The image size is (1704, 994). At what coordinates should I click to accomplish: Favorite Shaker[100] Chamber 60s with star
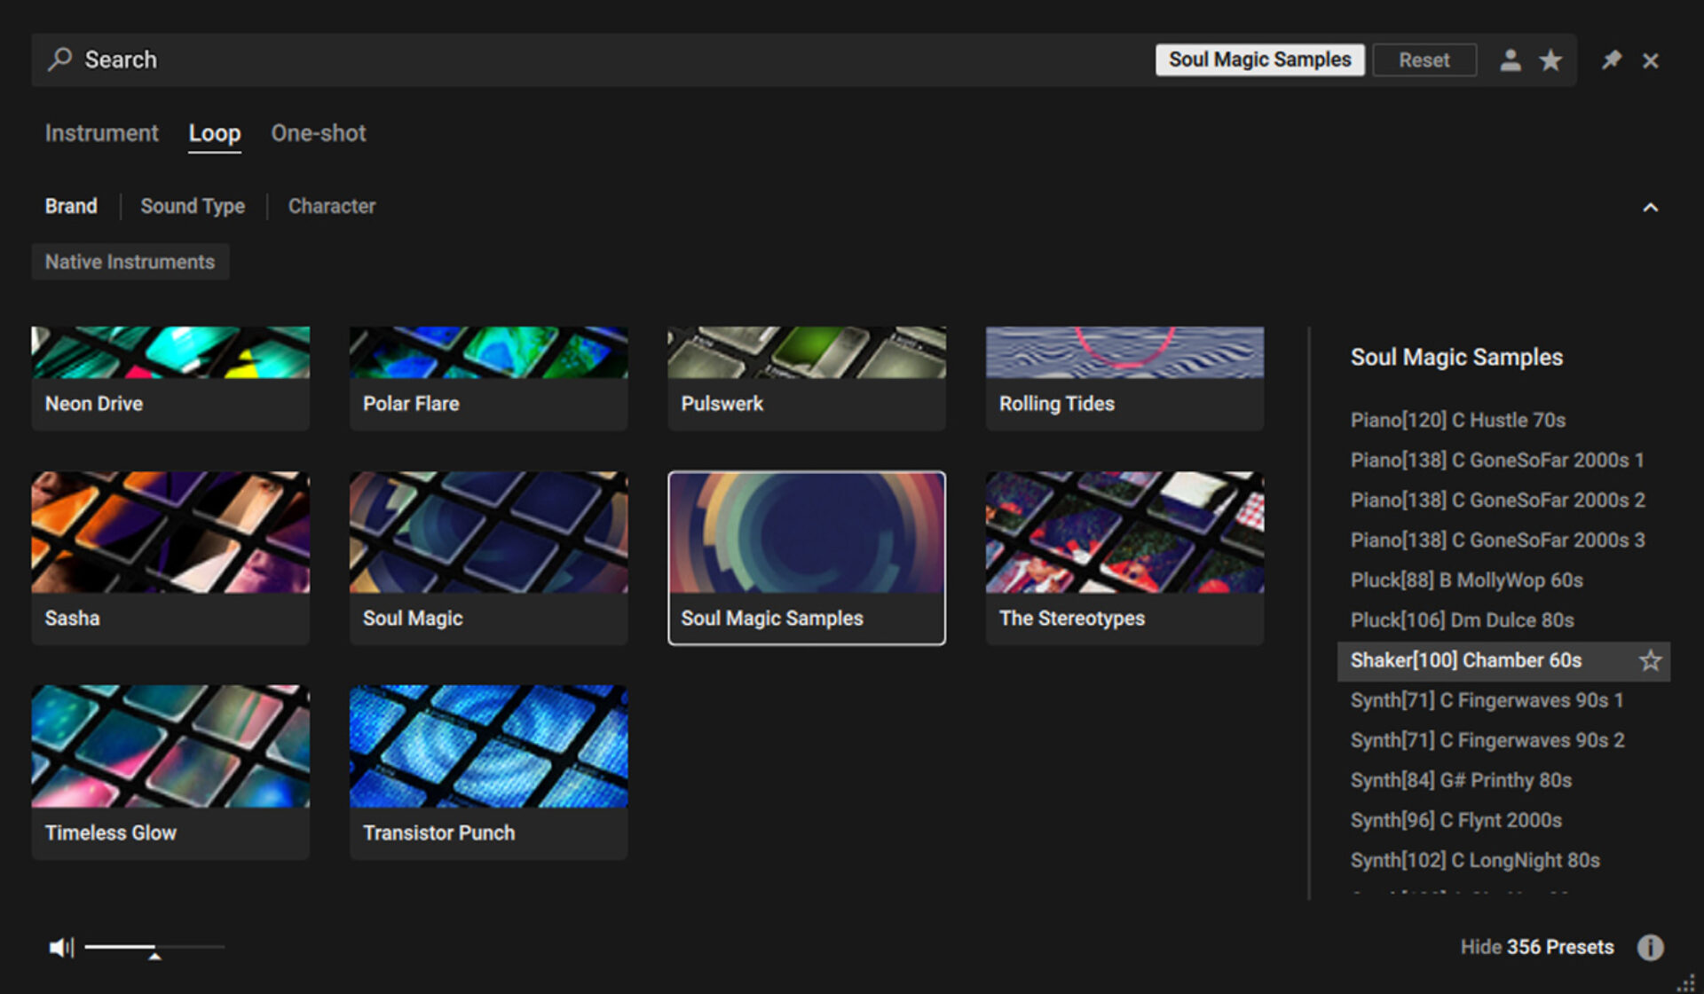1650,660
